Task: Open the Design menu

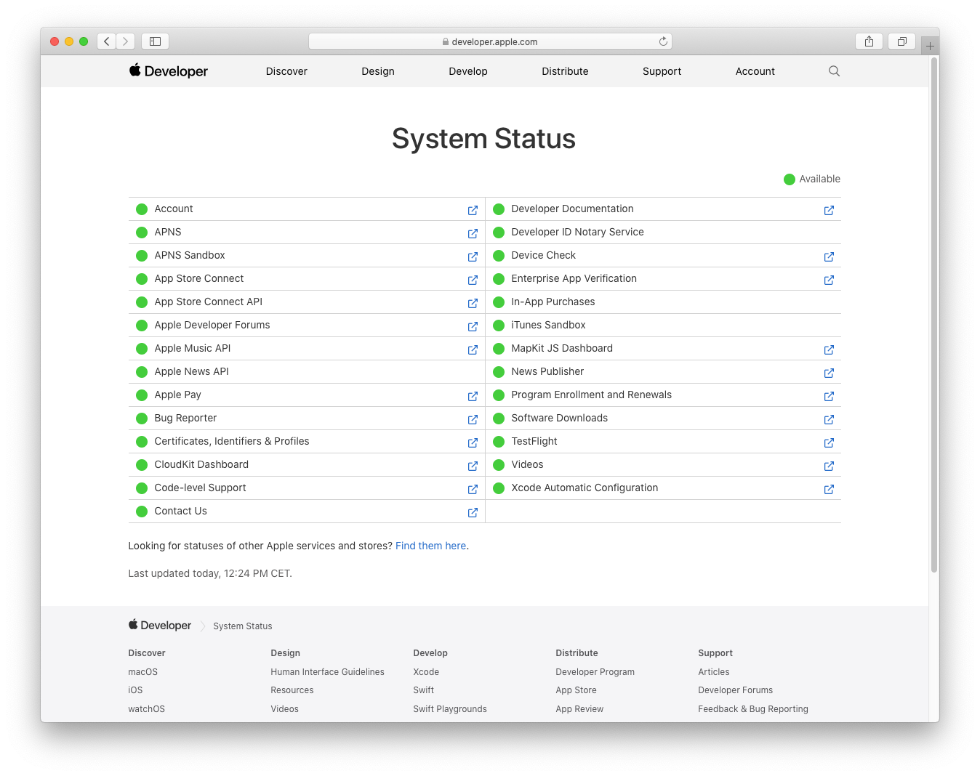Action: (x=378, y=71)
